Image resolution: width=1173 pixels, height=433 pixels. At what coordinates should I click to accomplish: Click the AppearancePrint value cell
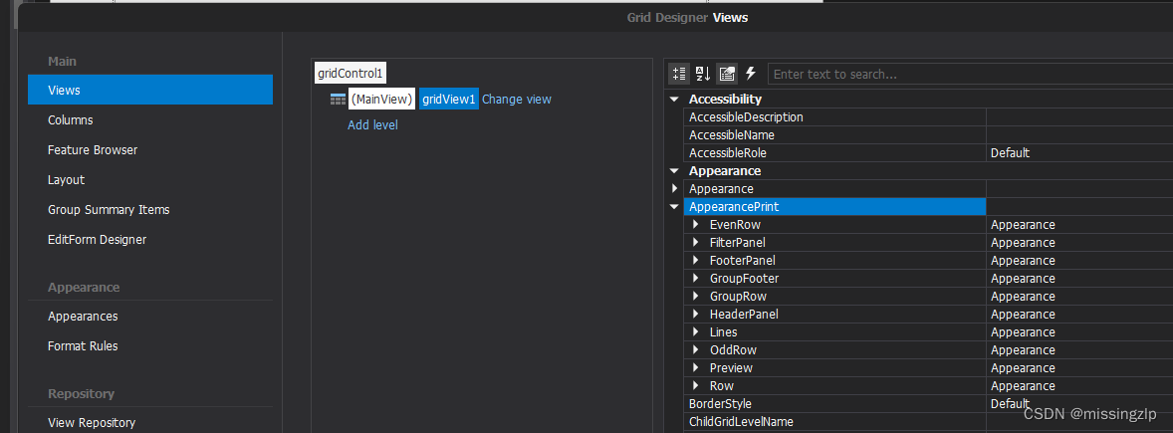[x=1079, y=206]
